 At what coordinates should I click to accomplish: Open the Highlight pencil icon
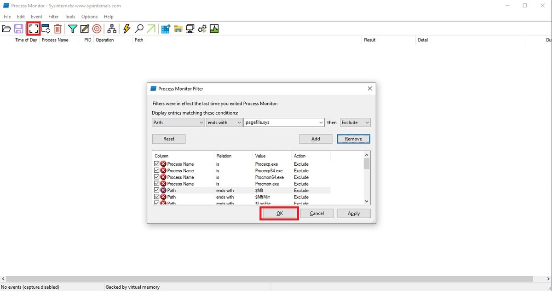pyautogui.click(x=85, y=29)
